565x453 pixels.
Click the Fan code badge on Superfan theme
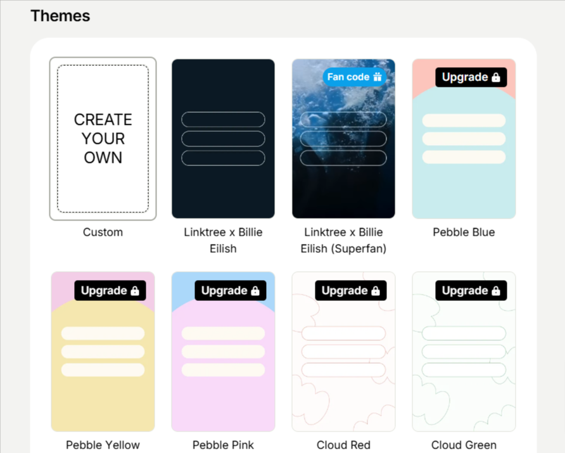point(353,77)
